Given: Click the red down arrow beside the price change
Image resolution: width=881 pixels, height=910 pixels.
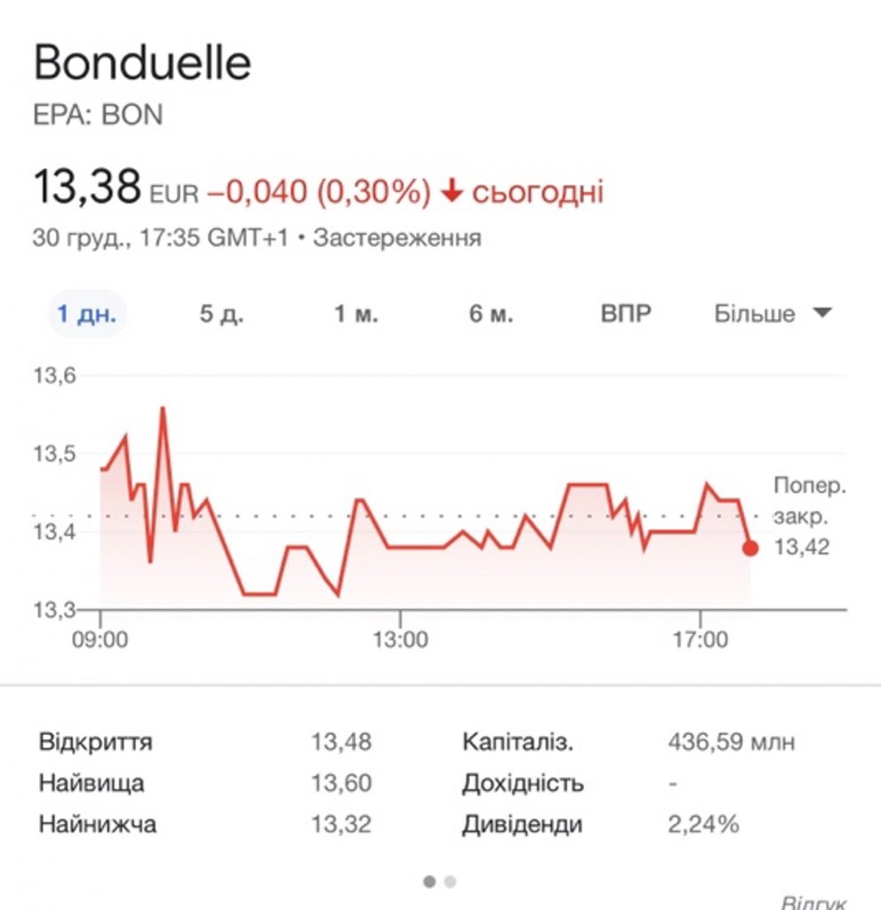Looking at the screenshot, I should [452, 192].
